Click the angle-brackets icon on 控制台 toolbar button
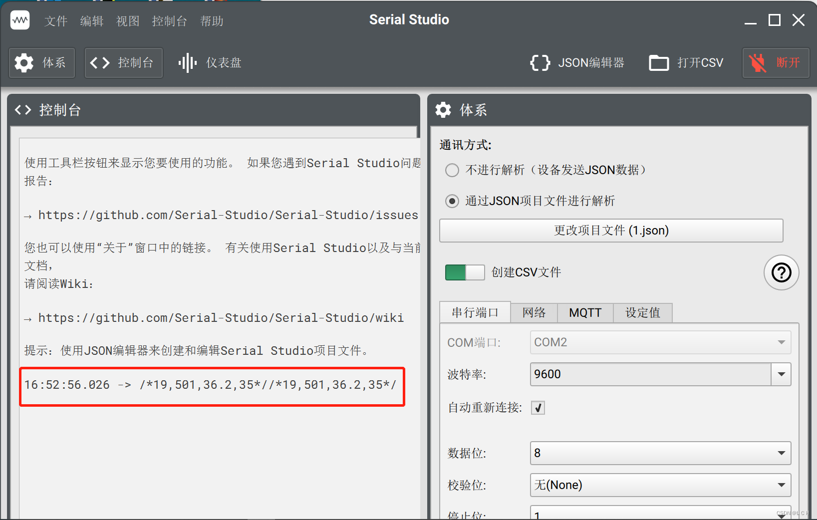The image size is (817, 520). (x=100, y=63)
